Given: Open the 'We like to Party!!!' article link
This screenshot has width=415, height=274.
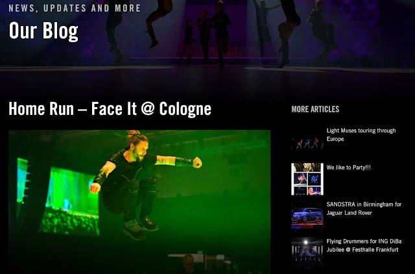Looking at the screenshot, I should [x=348, y=168].
